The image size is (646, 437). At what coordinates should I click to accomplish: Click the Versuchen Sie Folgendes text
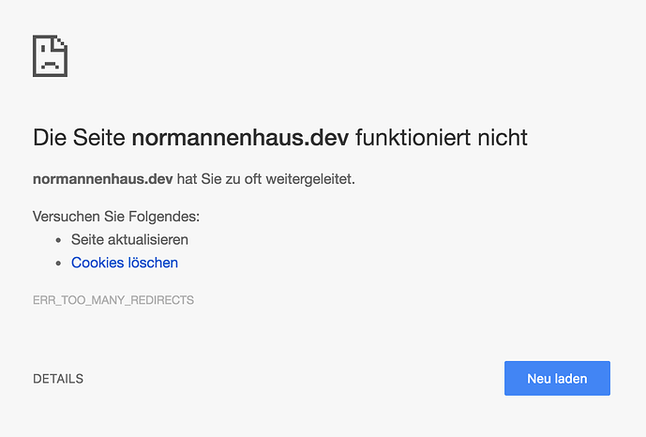coord(116,216)
